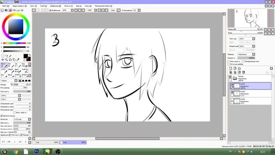Choose the Details brush preset

coord(11,71)
